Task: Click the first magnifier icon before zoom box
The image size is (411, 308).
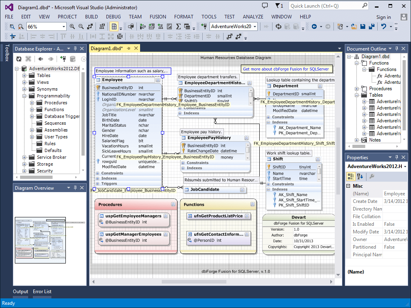Action: pyautogui.click(x=12, y=26)
